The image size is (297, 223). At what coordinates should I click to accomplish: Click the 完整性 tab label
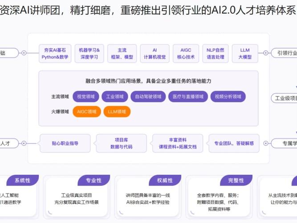[236, 180]
